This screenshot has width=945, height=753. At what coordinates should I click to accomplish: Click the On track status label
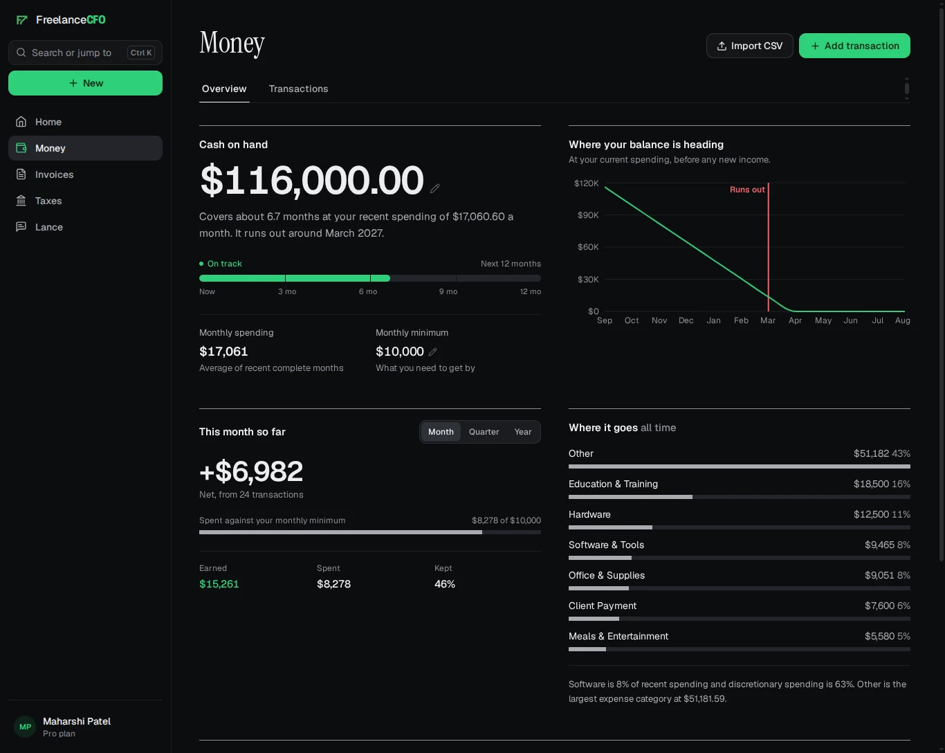click(x=221, y=264)
